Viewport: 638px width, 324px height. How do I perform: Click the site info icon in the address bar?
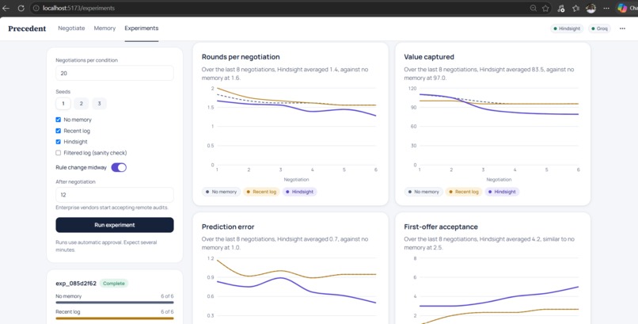tap(36, 8)
